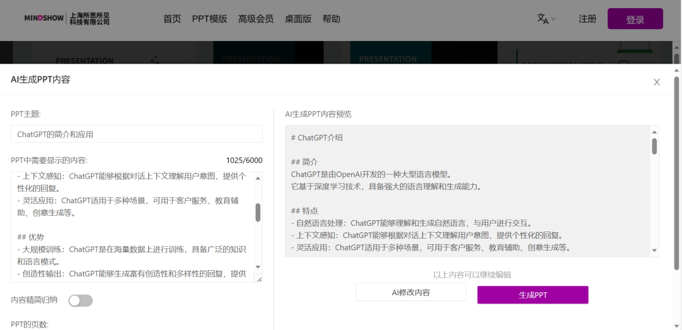Click the '## 优势' line in the textarea
This screenshot has width=682, height=330.
pos(30,237)
